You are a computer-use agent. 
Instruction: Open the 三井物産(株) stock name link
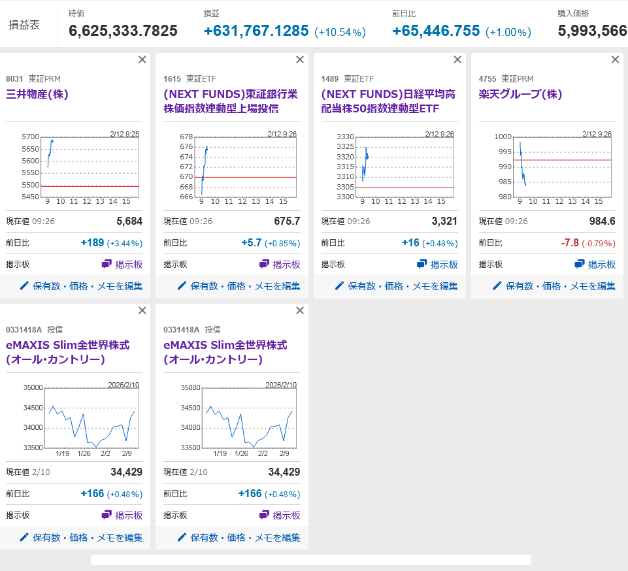coord(37,94)
